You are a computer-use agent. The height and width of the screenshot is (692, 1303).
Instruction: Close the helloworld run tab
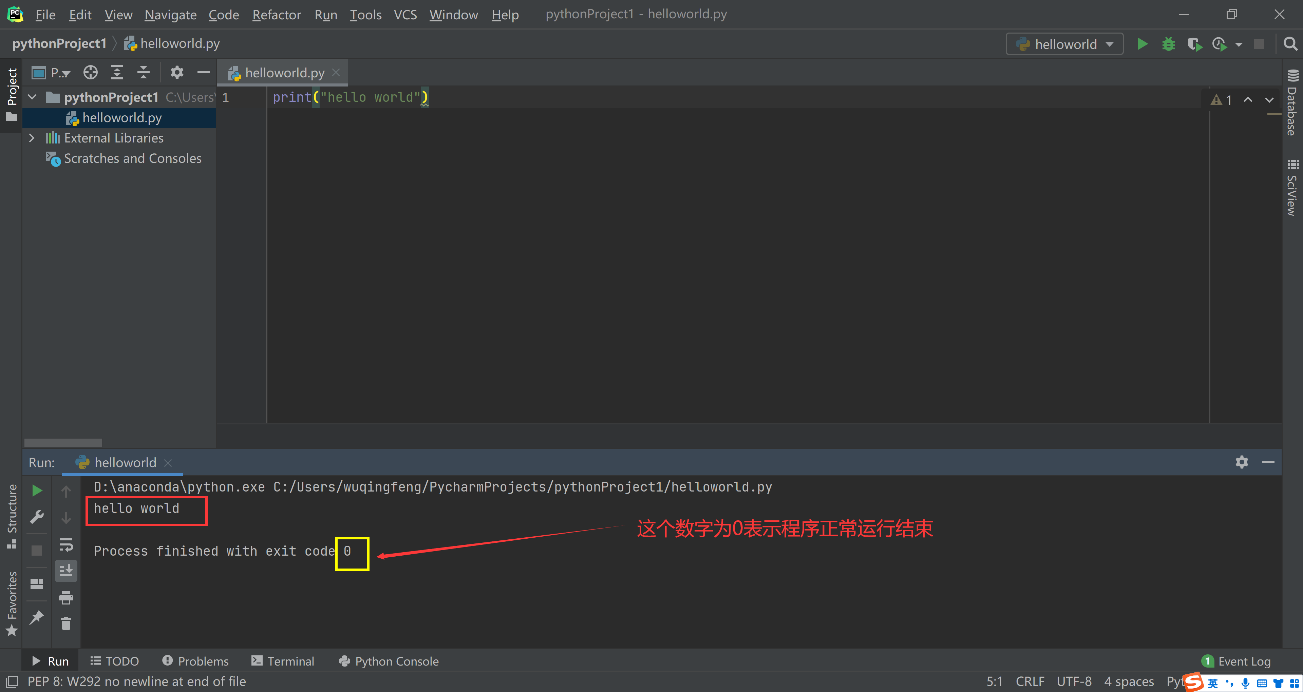coord(168,462)
